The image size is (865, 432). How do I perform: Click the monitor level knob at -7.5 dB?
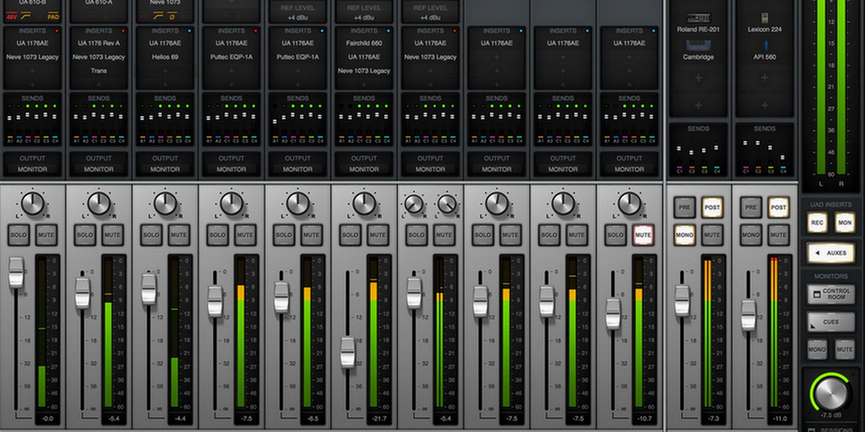pos(830,393)
